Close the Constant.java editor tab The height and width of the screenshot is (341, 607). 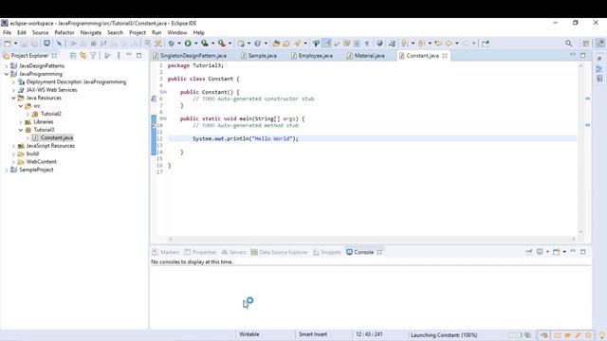[445, 56]
